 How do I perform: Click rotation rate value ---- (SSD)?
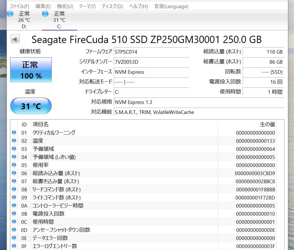point(263,72)
